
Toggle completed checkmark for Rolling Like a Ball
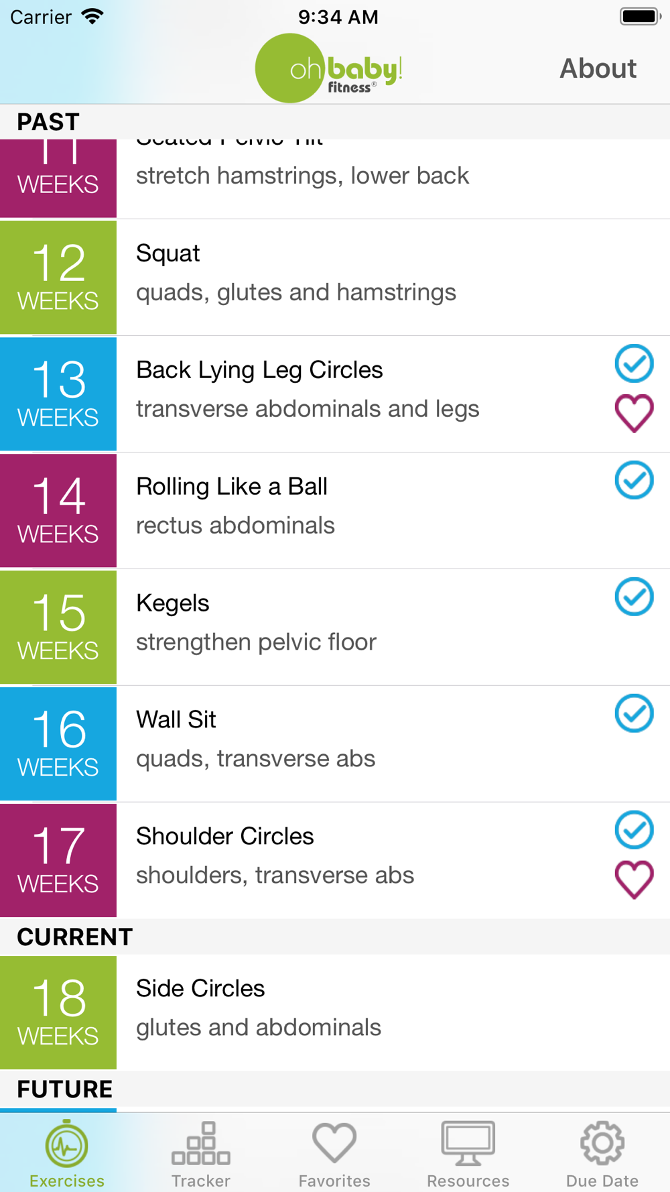point(634,480)
